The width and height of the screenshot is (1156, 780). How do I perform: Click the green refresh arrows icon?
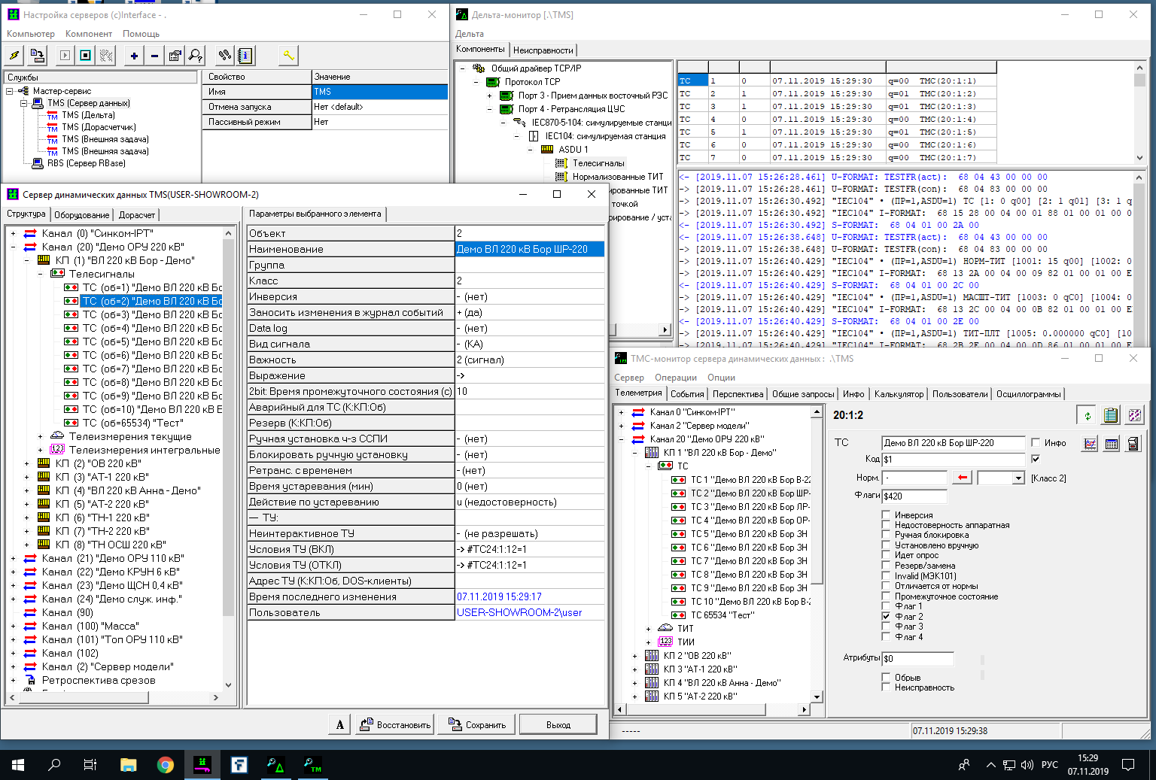(1087, 415)
